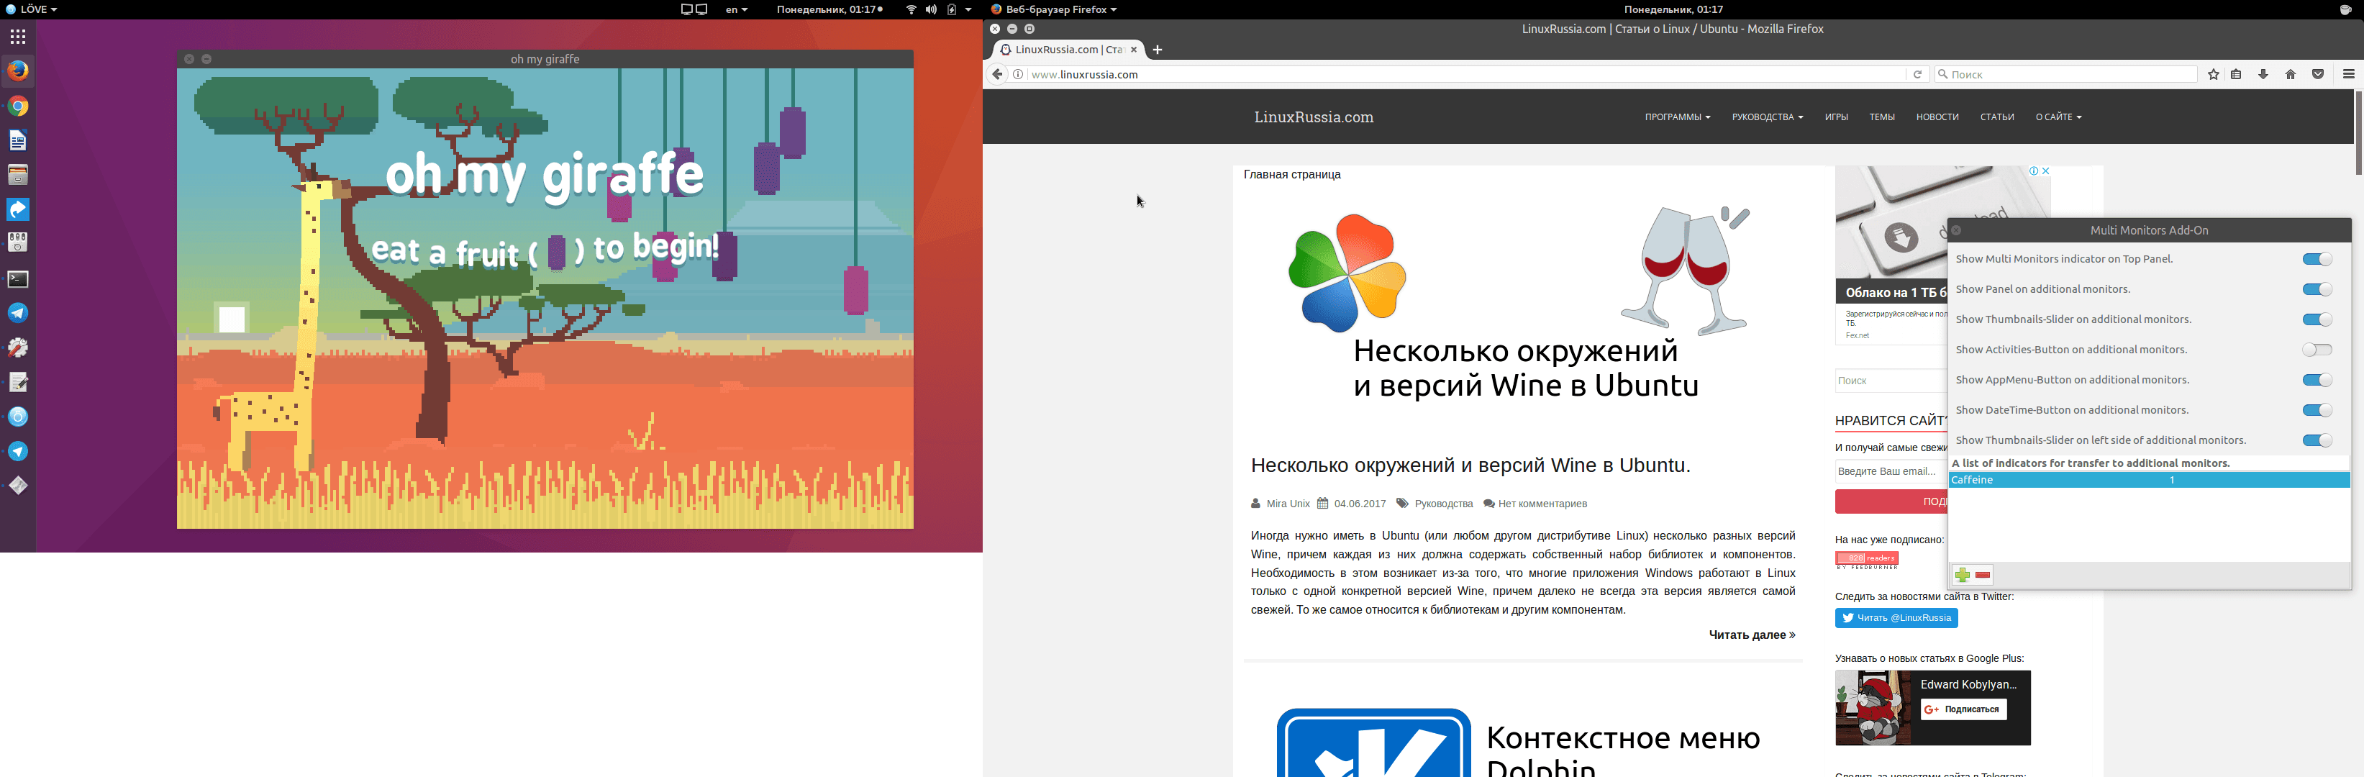Click the Firefox URL address bar
2364x777 pixels.
[1464, 74]
